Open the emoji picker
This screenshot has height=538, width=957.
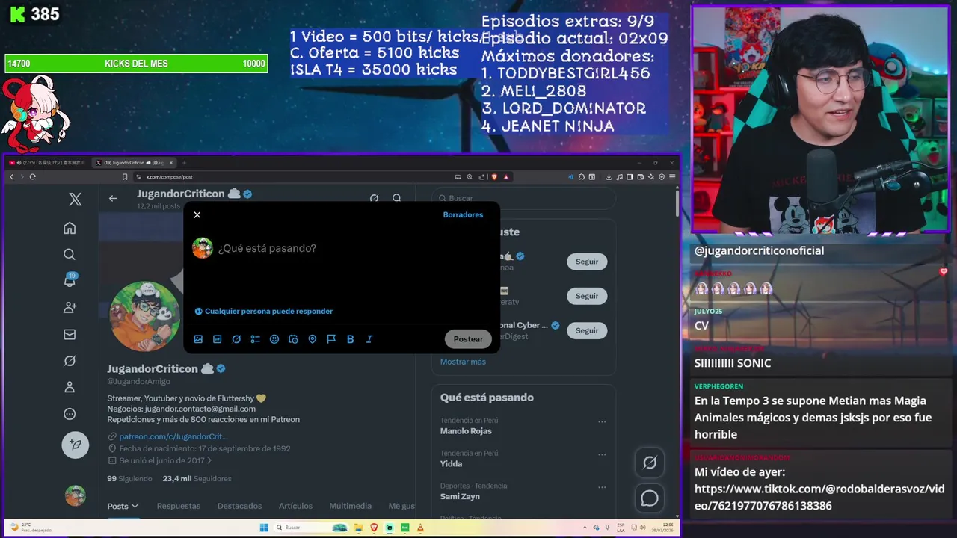274,339
